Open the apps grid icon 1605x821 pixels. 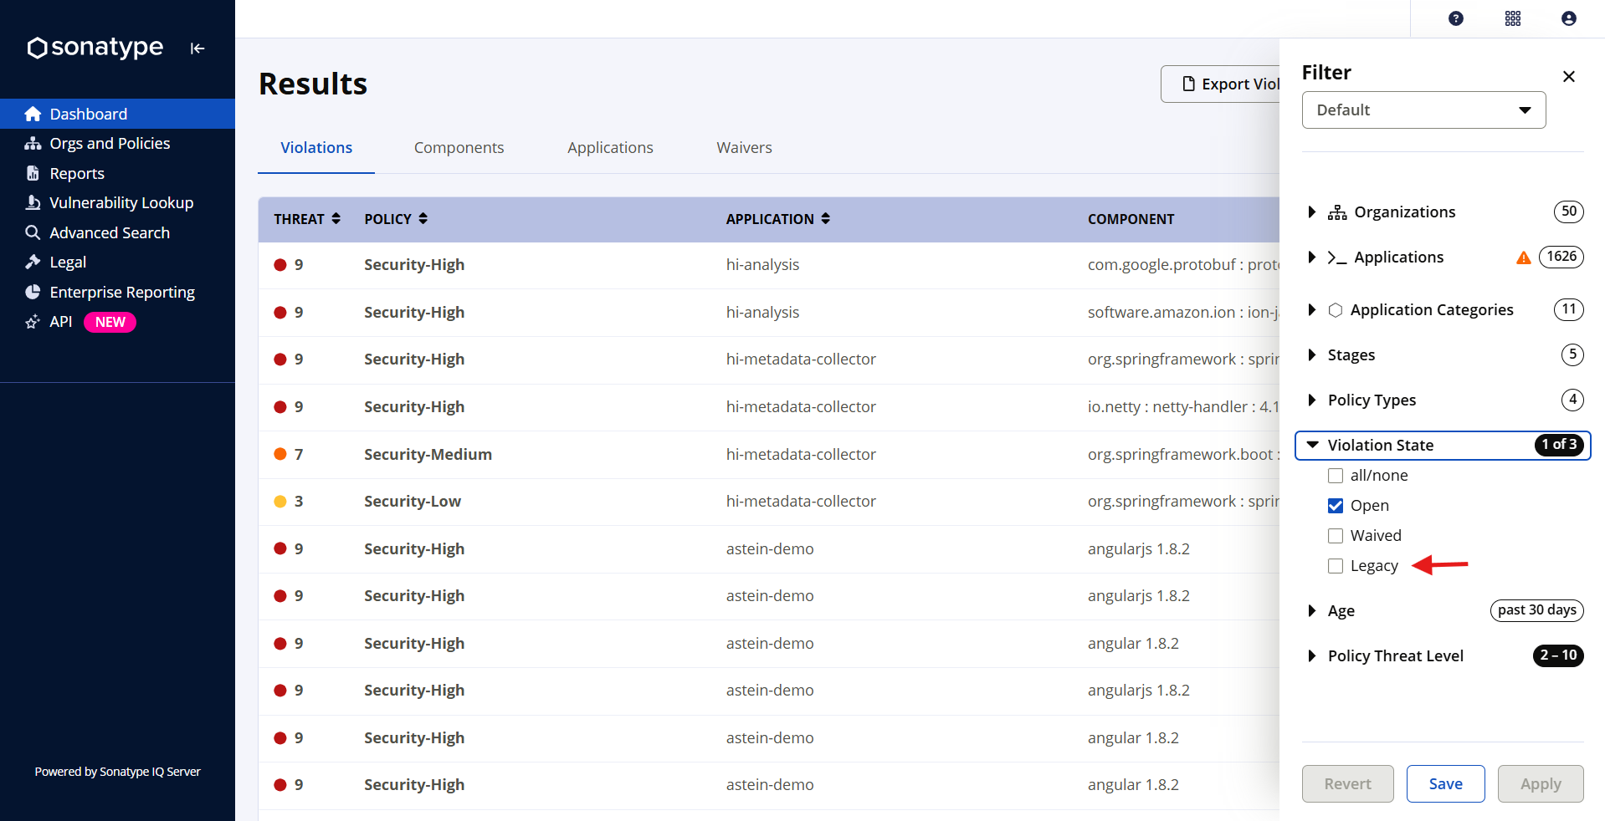click(1513, 18)
